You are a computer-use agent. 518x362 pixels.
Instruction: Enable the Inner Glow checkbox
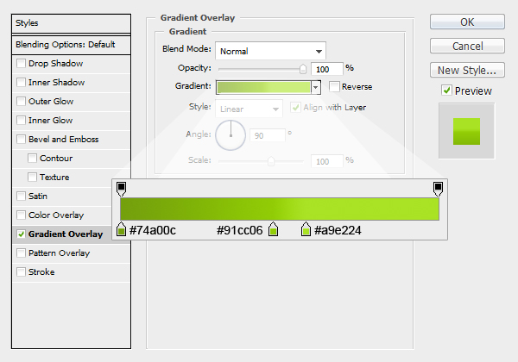point(21,120)
